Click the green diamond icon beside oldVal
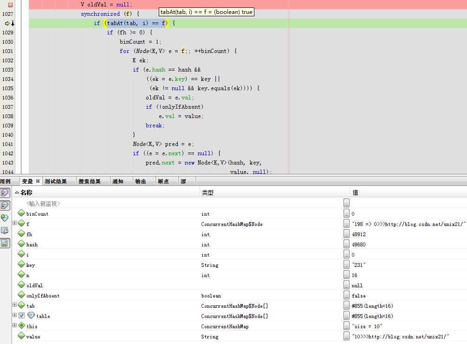Viewport: 467px width, 344px height. [21, 284]
